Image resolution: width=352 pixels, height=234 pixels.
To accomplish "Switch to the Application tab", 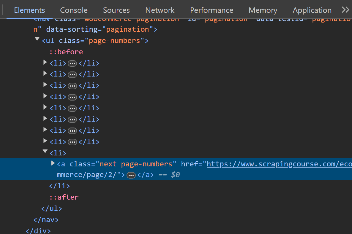I will (x=312, y=10).
